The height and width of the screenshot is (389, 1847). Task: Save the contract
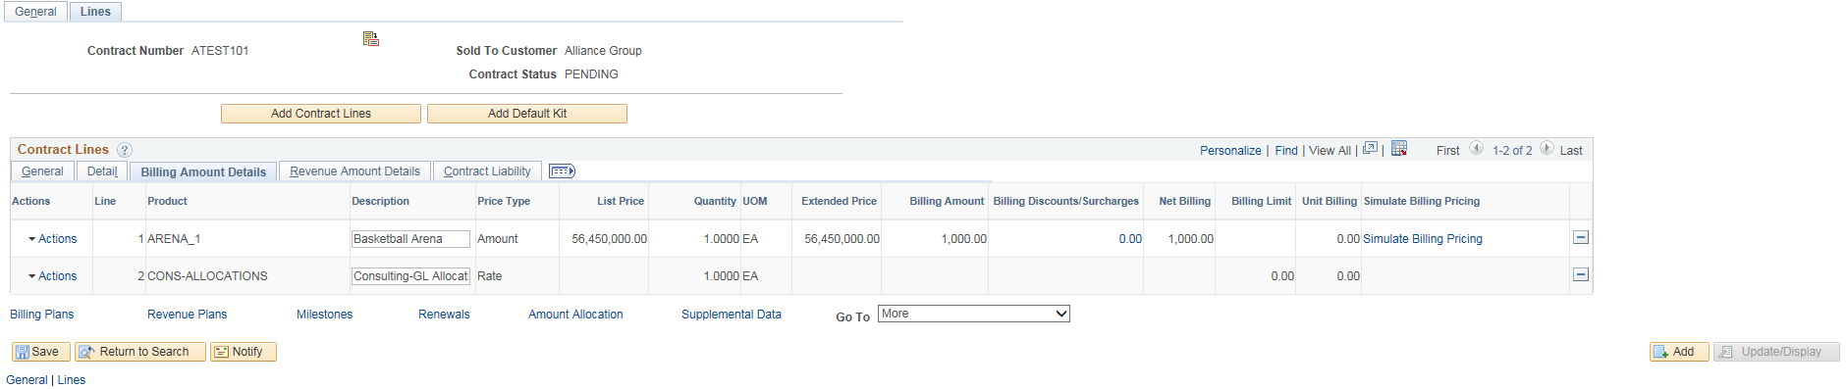click(40, 352)
